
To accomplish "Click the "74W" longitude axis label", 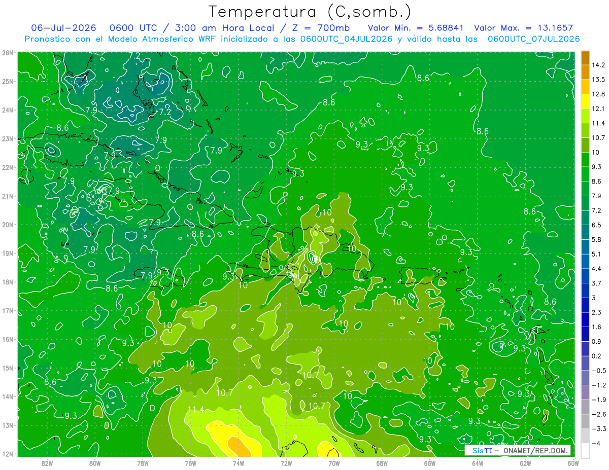I will (x=239, y=463).
